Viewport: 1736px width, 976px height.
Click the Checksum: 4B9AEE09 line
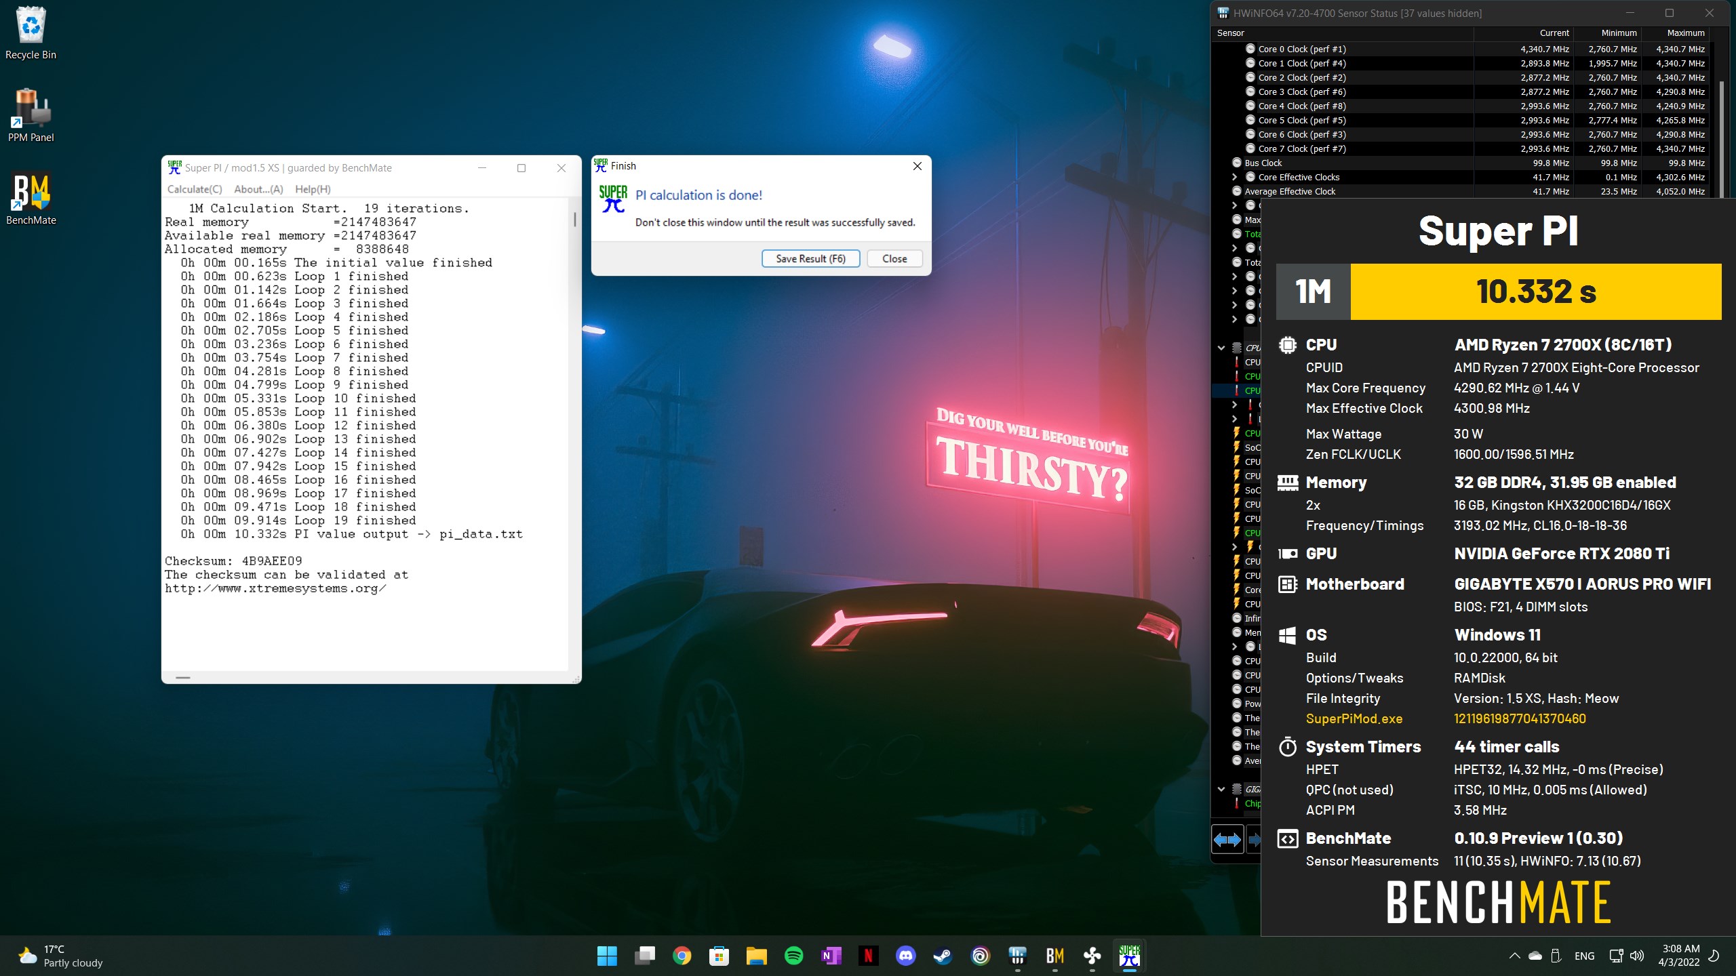click(233, 561)
